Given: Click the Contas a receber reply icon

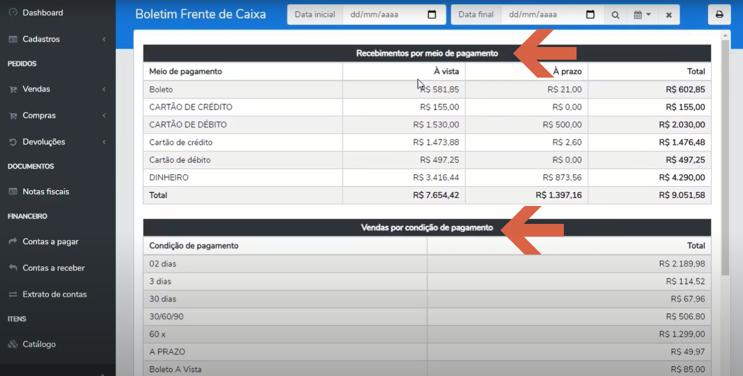Looking at the screenshot, I should tap(13, 268).
